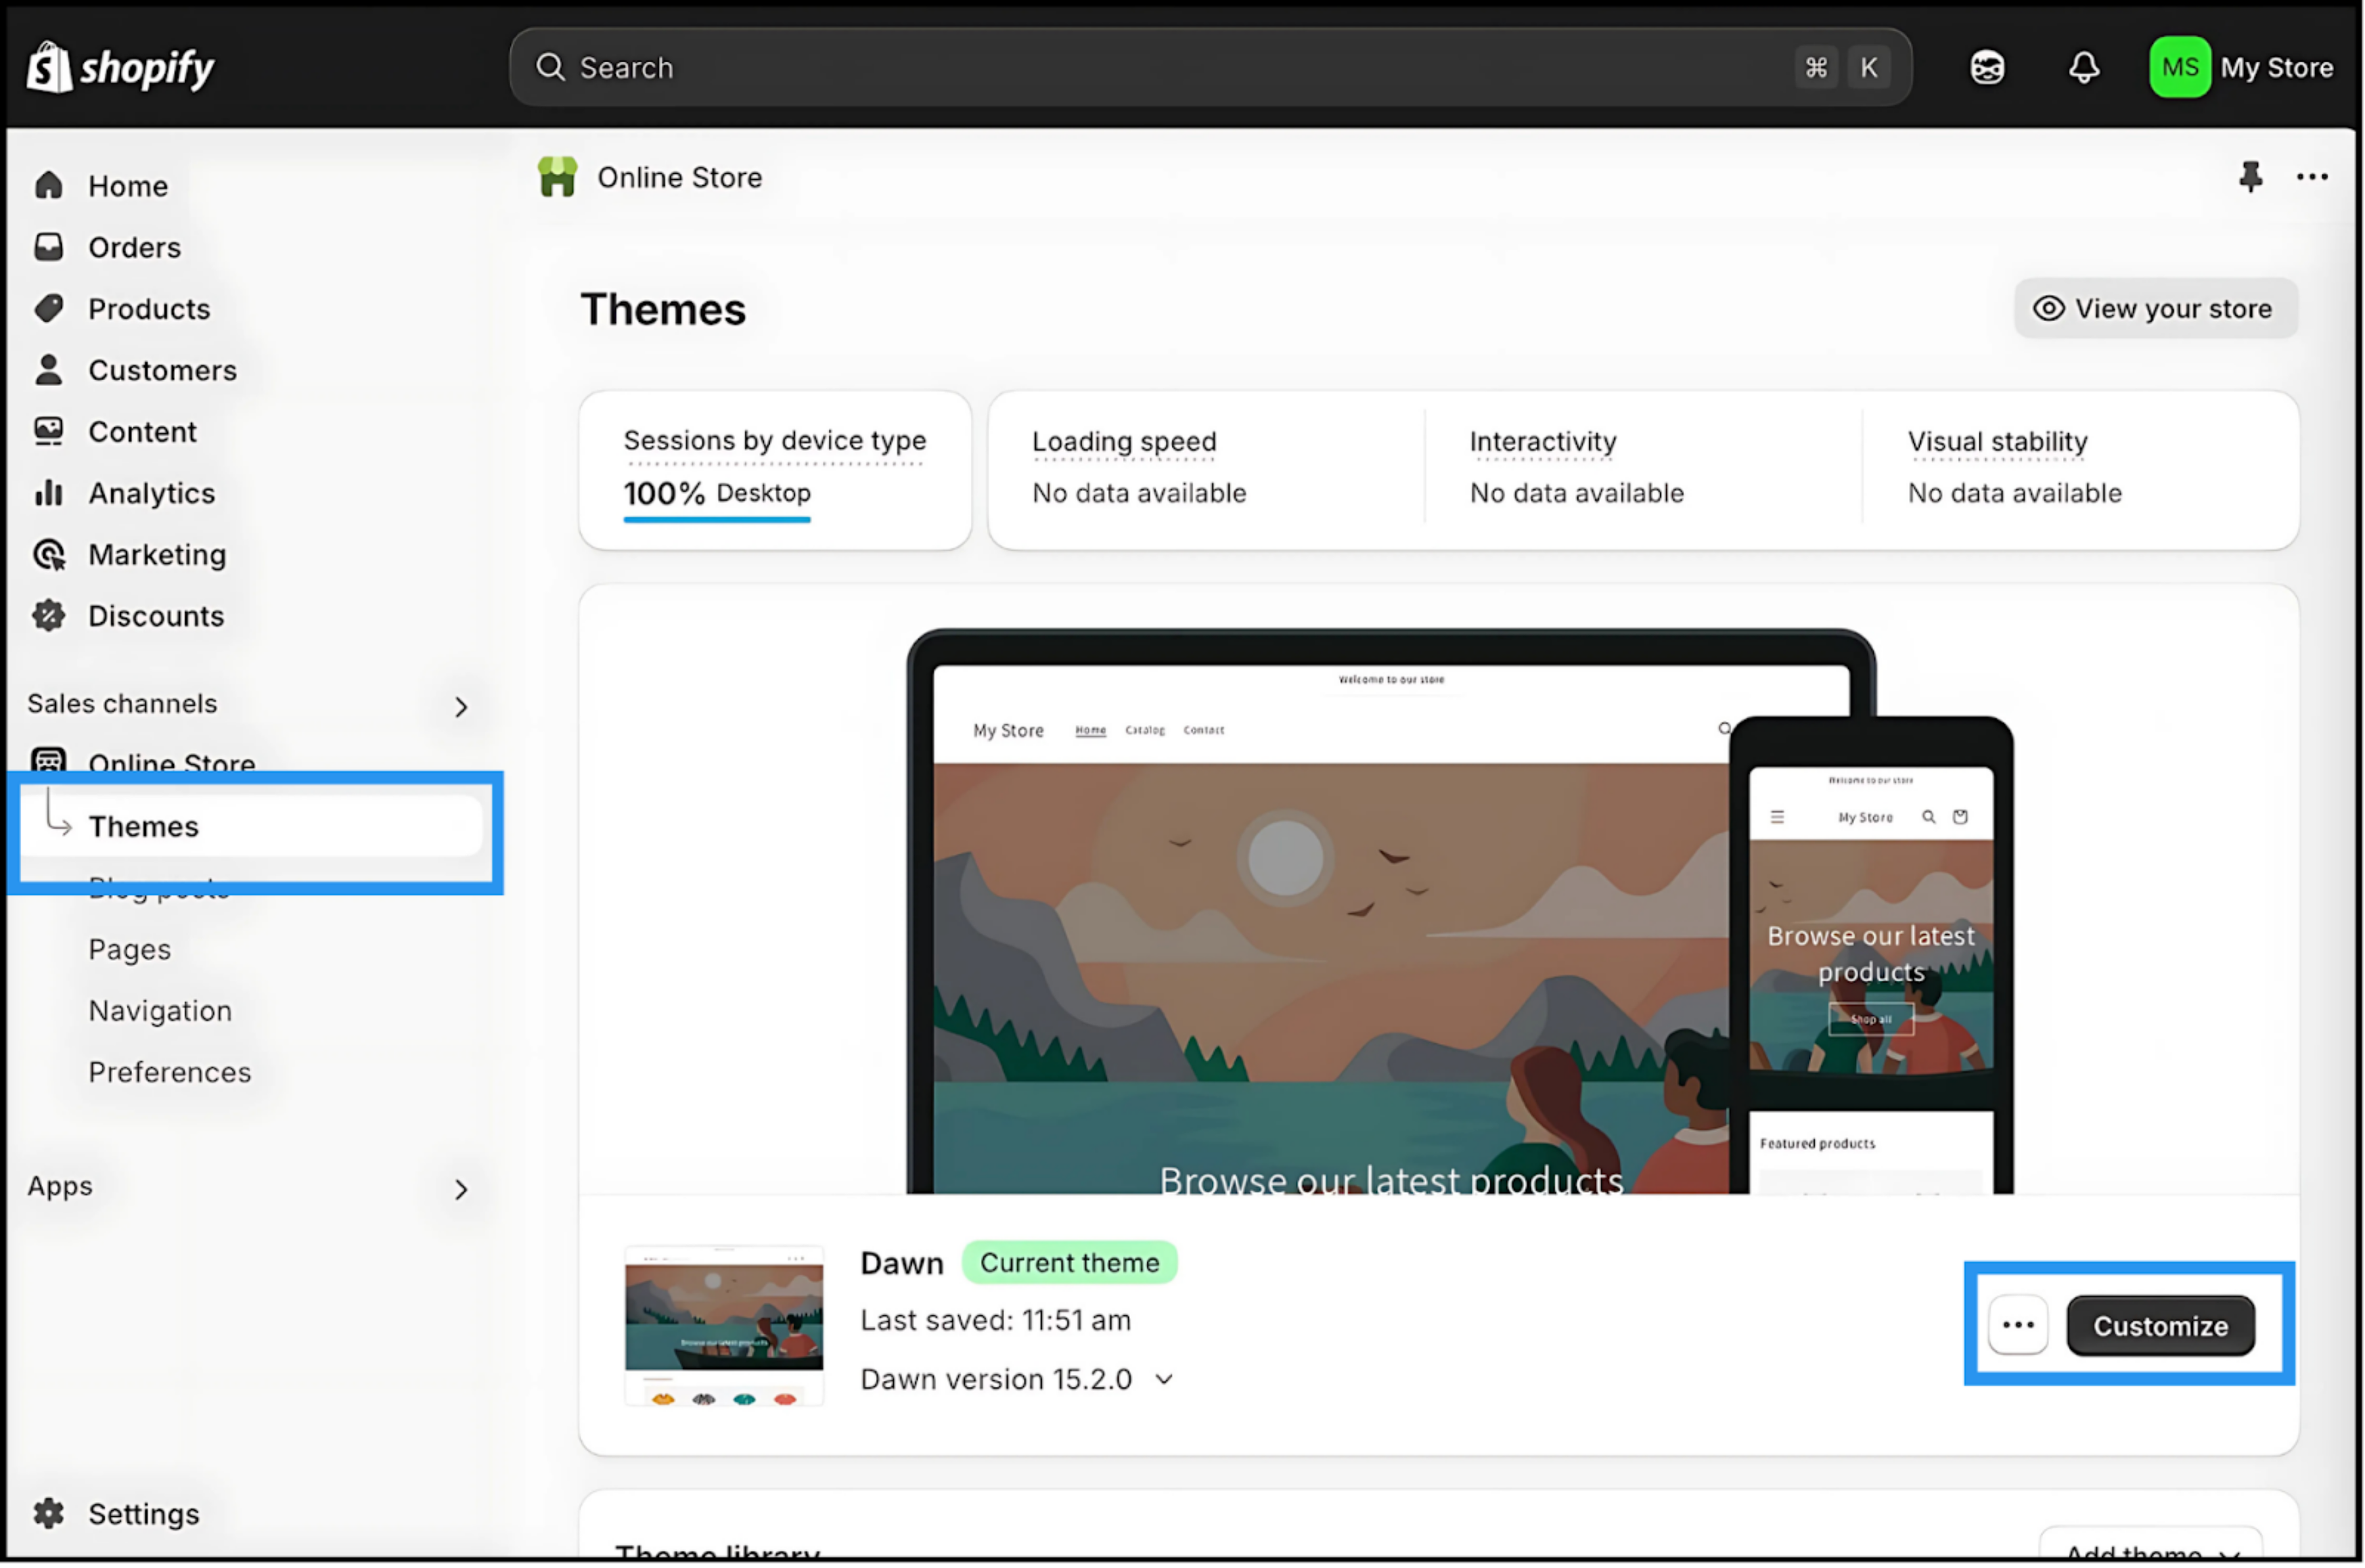Image resolution: width=2365 pixels, height=1568 pixels.
Task: Expand Sales channels chevron
Action: [461, 707]
